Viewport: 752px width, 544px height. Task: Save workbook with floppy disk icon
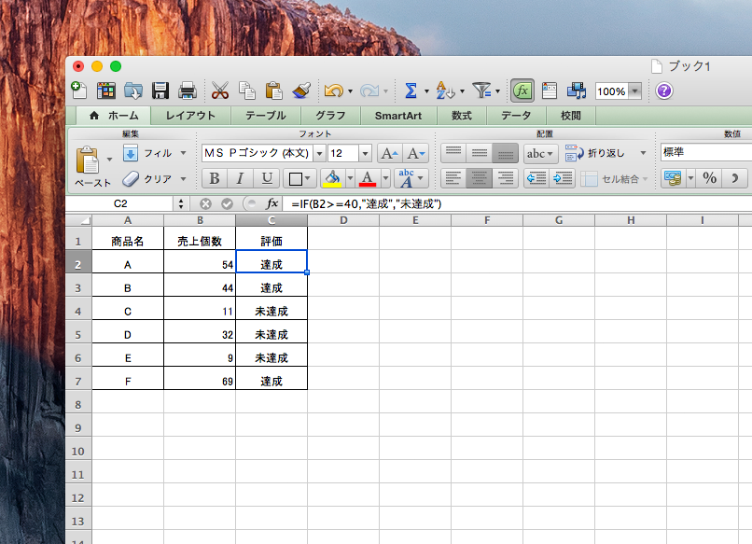tap(160, 91)
